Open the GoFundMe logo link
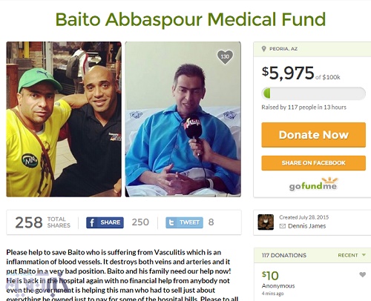Screen dimensions: 371x301 (314, 184)
